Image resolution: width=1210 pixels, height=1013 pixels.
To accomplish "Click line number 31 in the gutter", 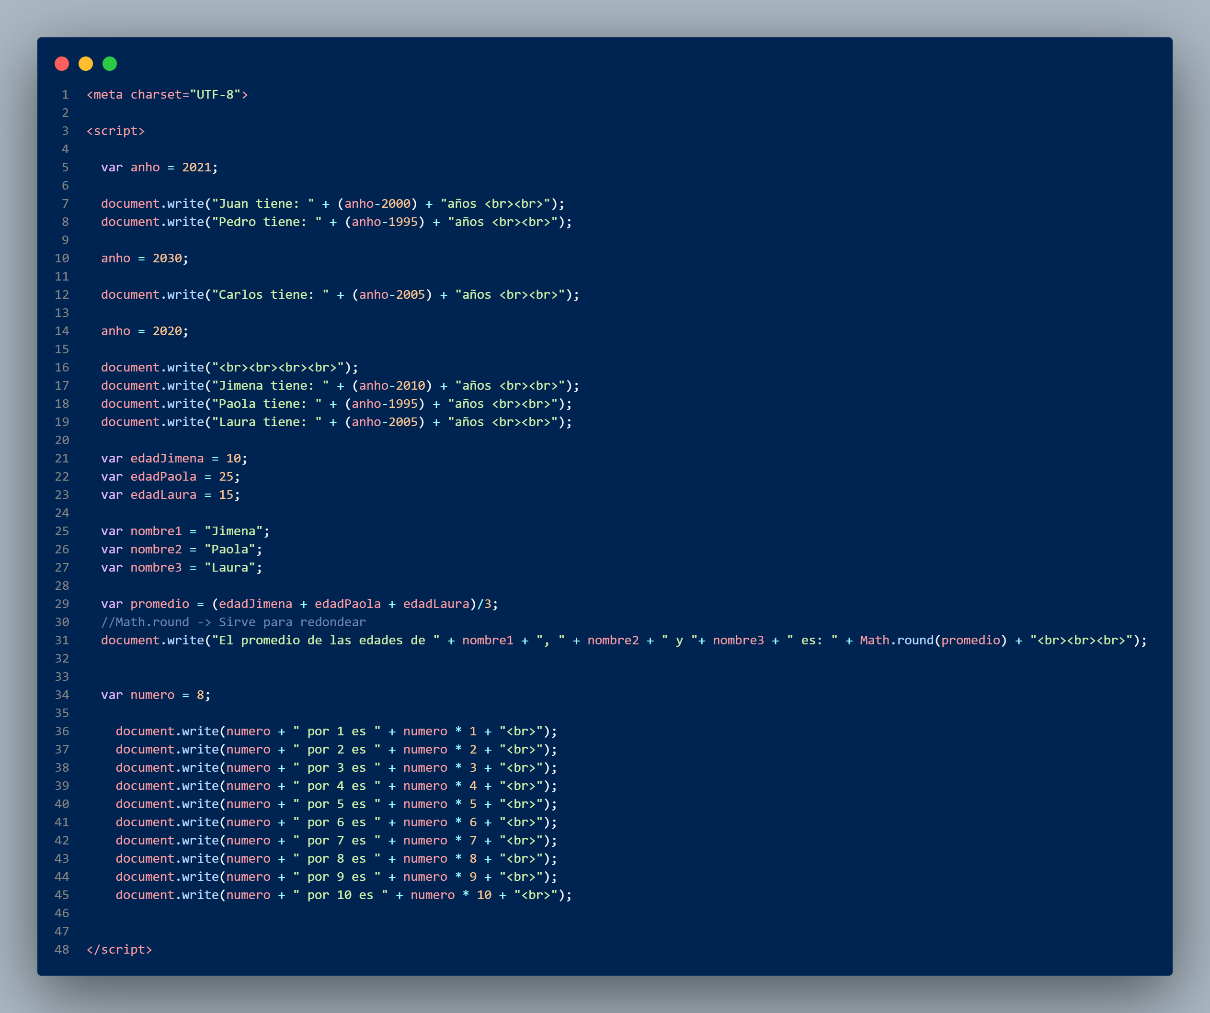I will 62,640.
